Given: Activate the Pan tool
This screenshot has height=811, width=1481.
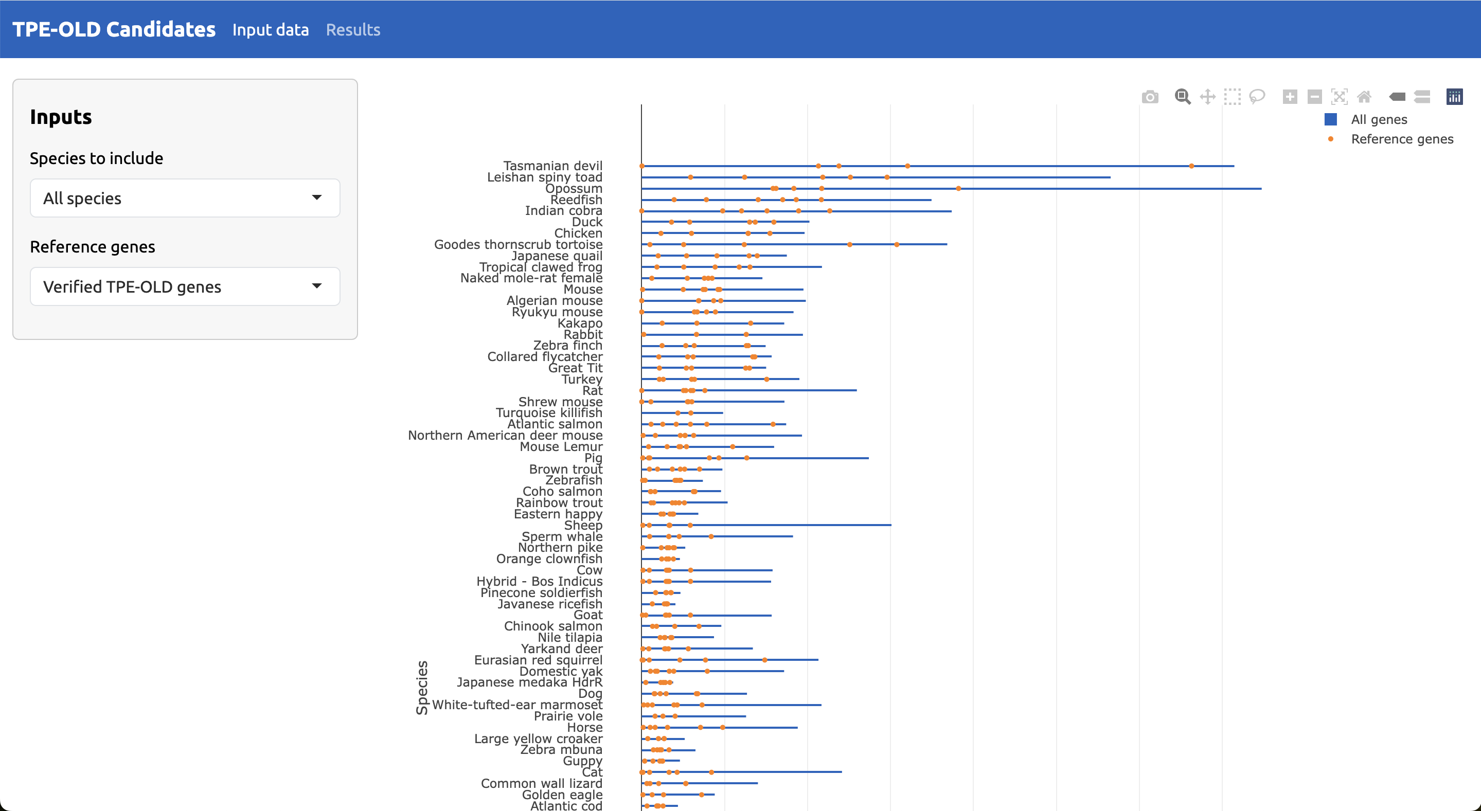Looking at the screenshot, I should (1207, 97).
